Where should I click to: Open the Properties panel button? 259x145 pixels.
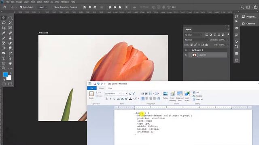click(x=249, y=17)
